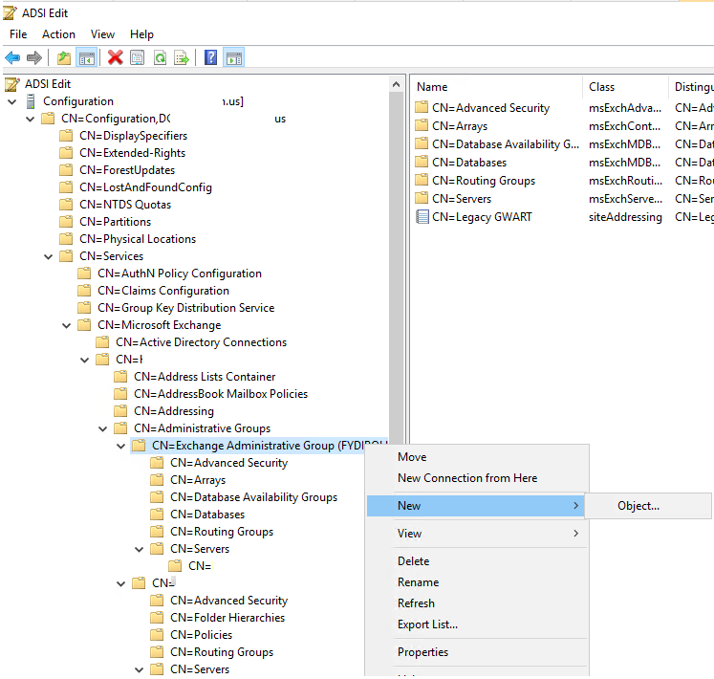Click the blue Help question mark icon
The width and height of the screenshot is (714, 679).
point(210,57)
